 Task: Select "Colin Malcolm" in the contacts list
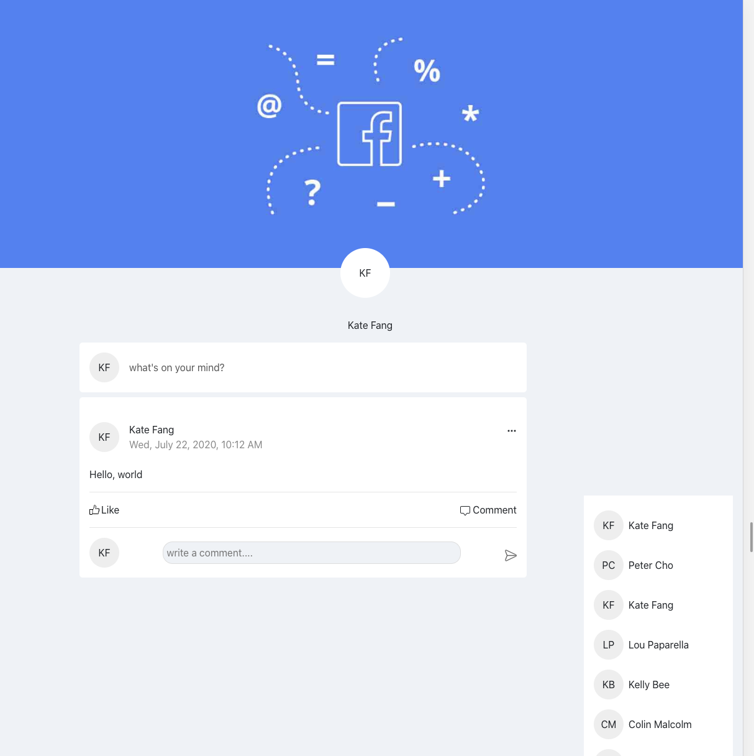tap(660, 724)
